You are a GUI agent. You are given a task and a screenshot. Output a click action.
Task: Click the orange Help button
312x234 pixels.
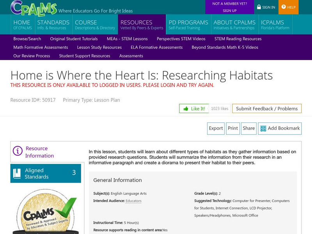[x=288, y=7]
